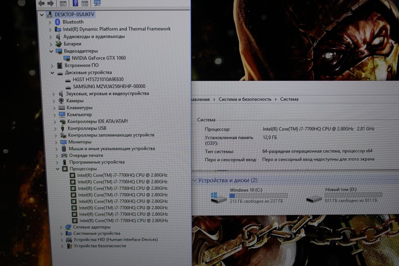The height and width of the screenshot is (266, 399).
Task: Click the Камеры webcam icon
Action: tap(61, 100)
